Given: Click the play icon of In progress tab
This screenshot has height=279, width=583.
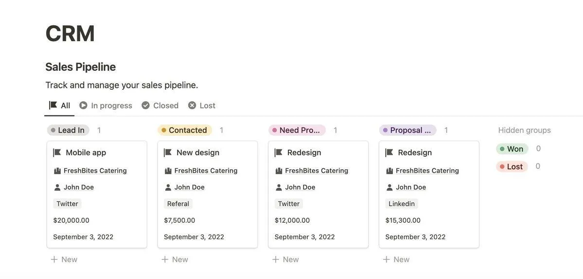Looking at the screenshot, I should [83, 105].
